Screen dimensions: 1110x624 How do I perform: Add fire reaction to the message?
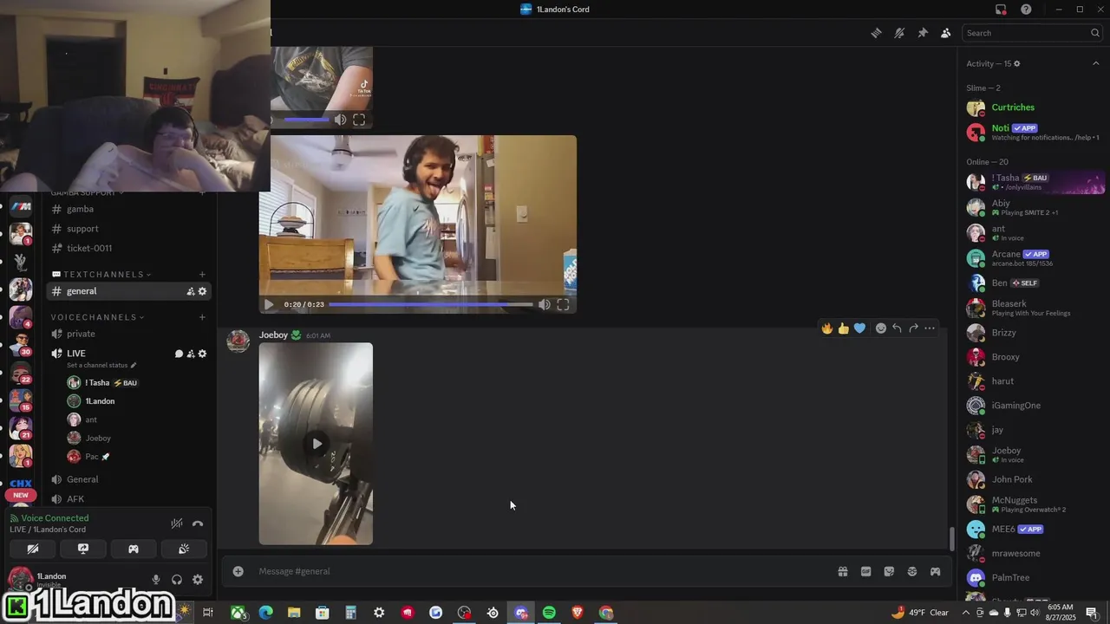pos(827,328)
